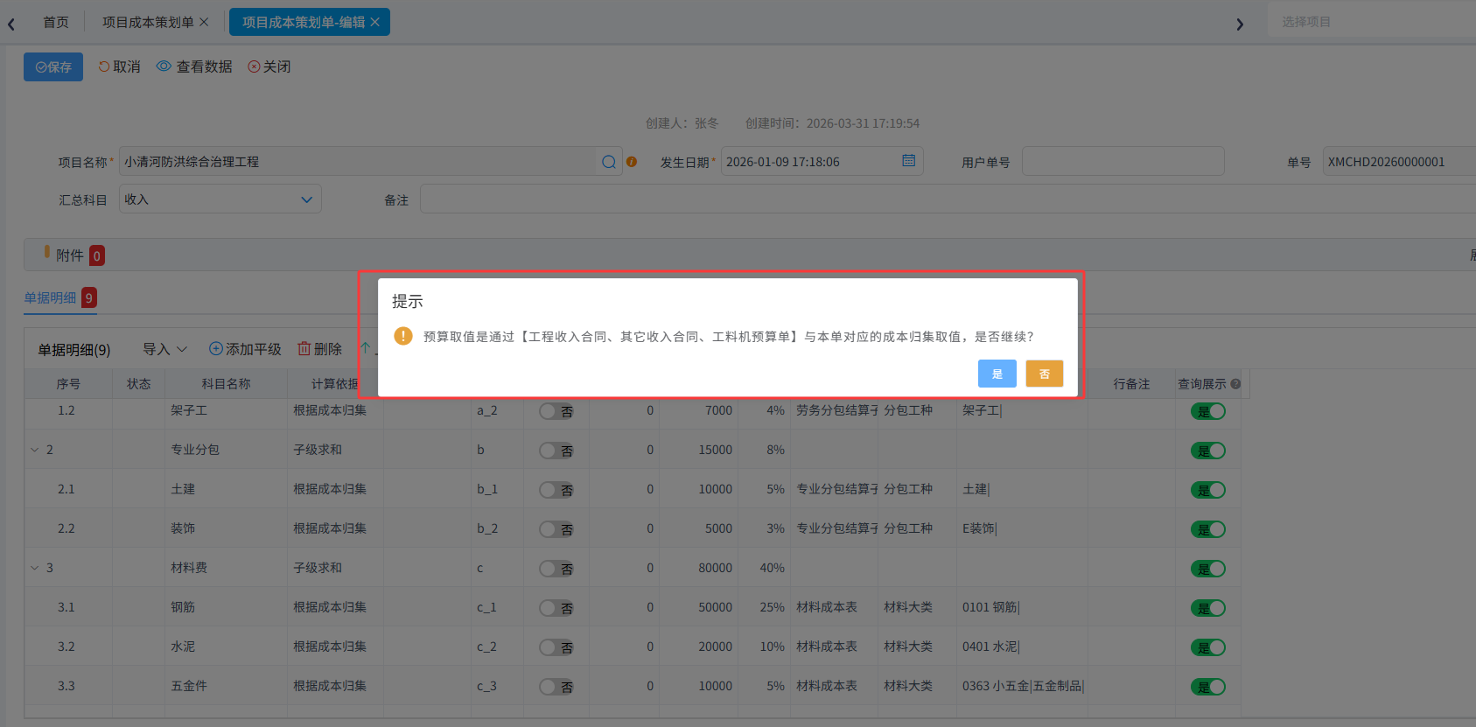Collapse row 2 专业分包

click(35, 450)
